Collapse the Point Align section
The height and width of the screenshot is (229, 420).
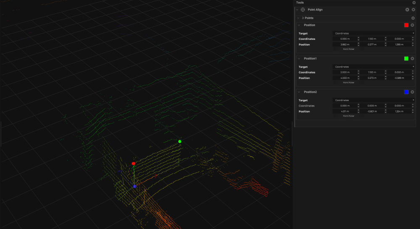297,10
